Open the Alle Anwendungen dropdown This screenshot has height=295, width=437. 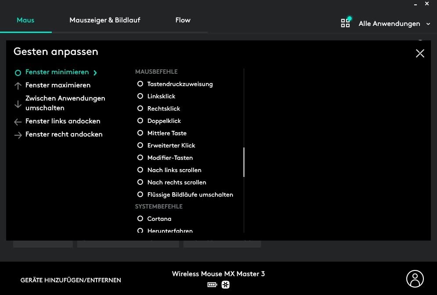394,24
